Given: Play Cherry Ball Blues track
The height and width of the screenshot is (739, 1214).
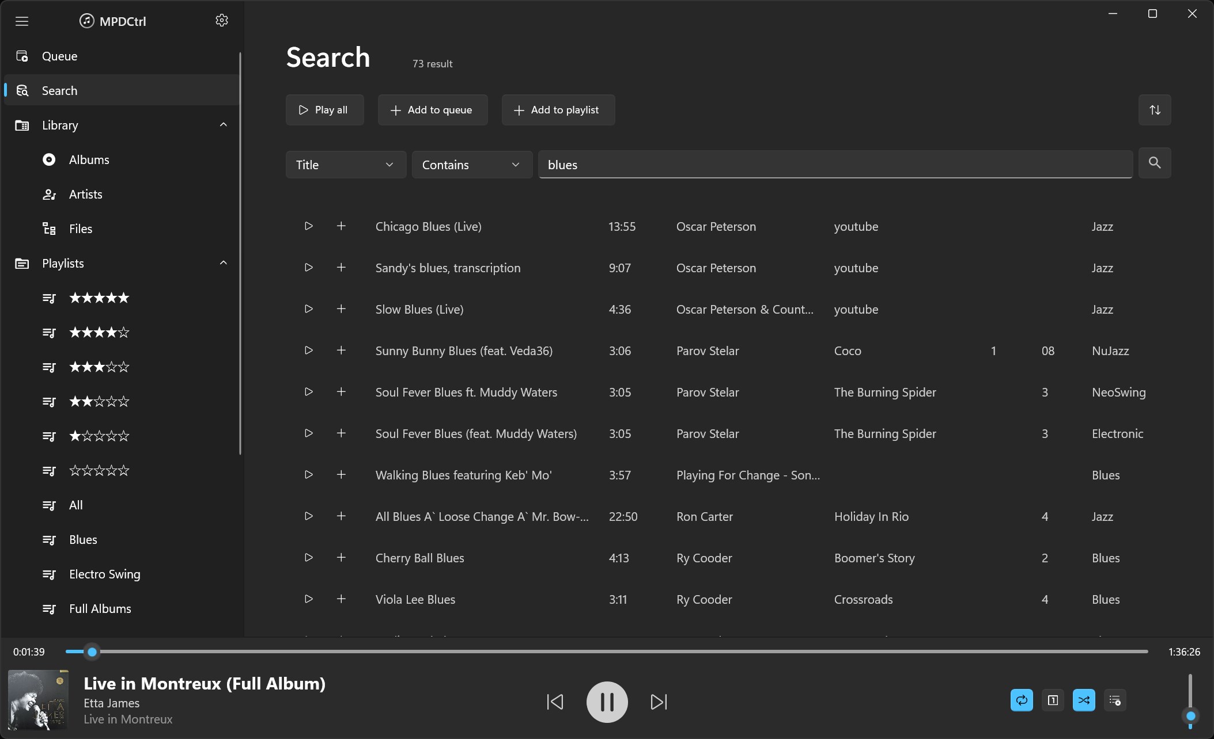Looking at the screenshot, I should [309, 558].
